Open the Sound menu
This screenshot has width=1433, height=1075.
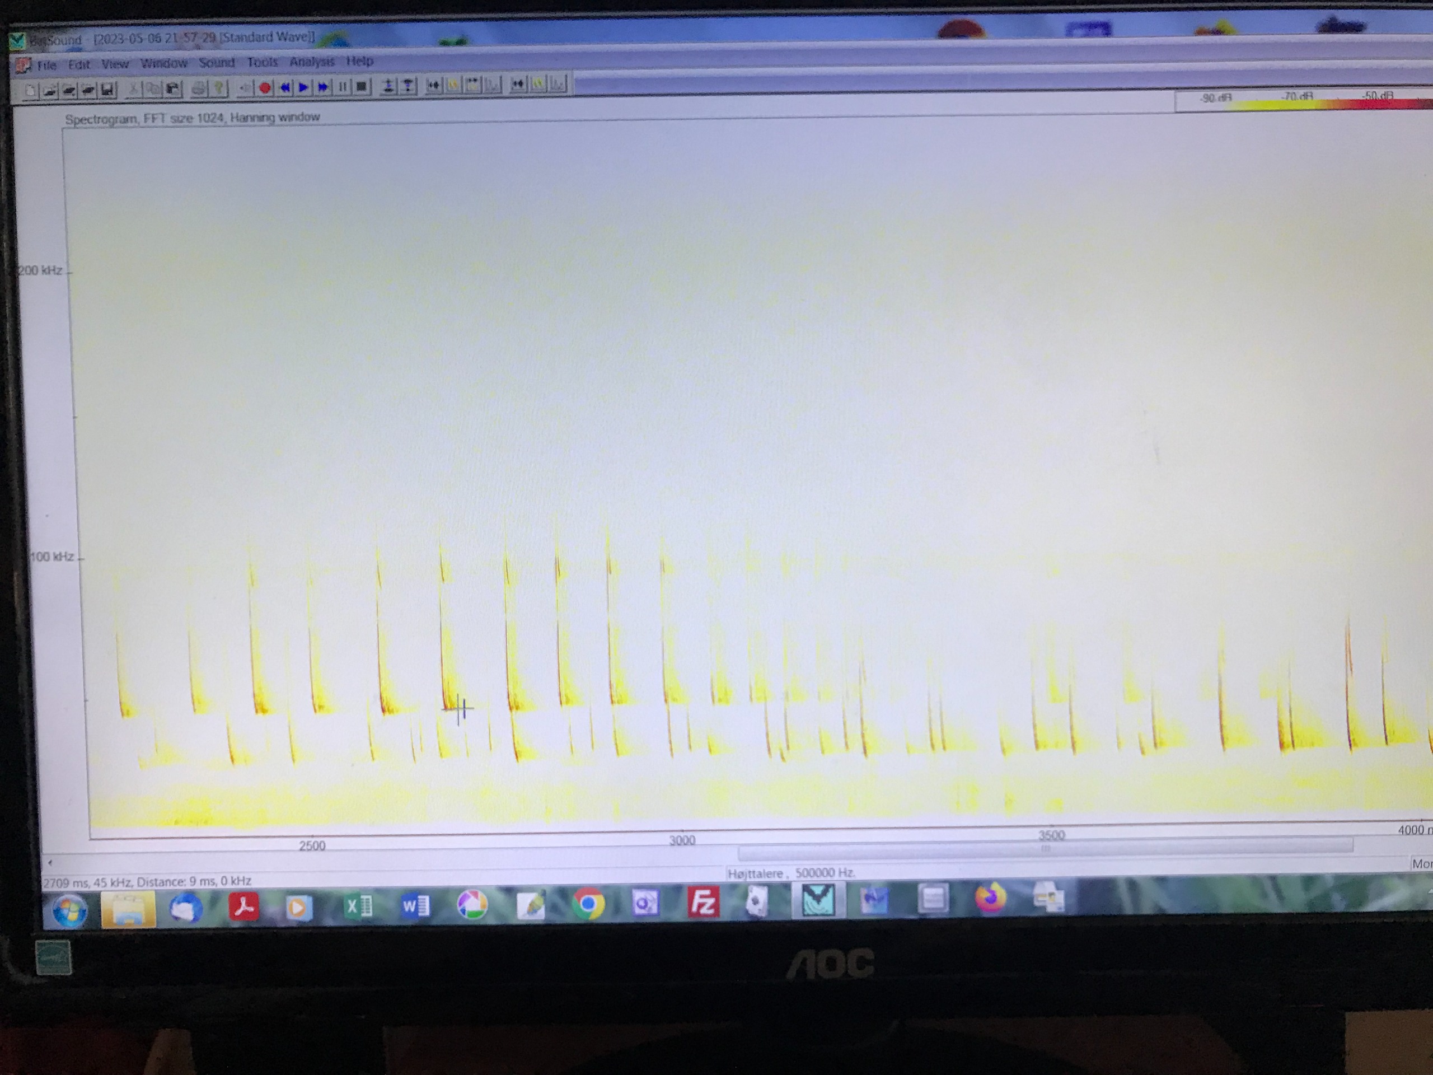217,63
